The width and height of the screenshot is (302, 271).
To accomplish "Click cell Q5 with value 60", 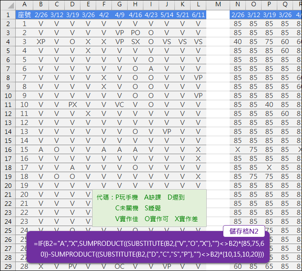I will (x=284, y=51).
